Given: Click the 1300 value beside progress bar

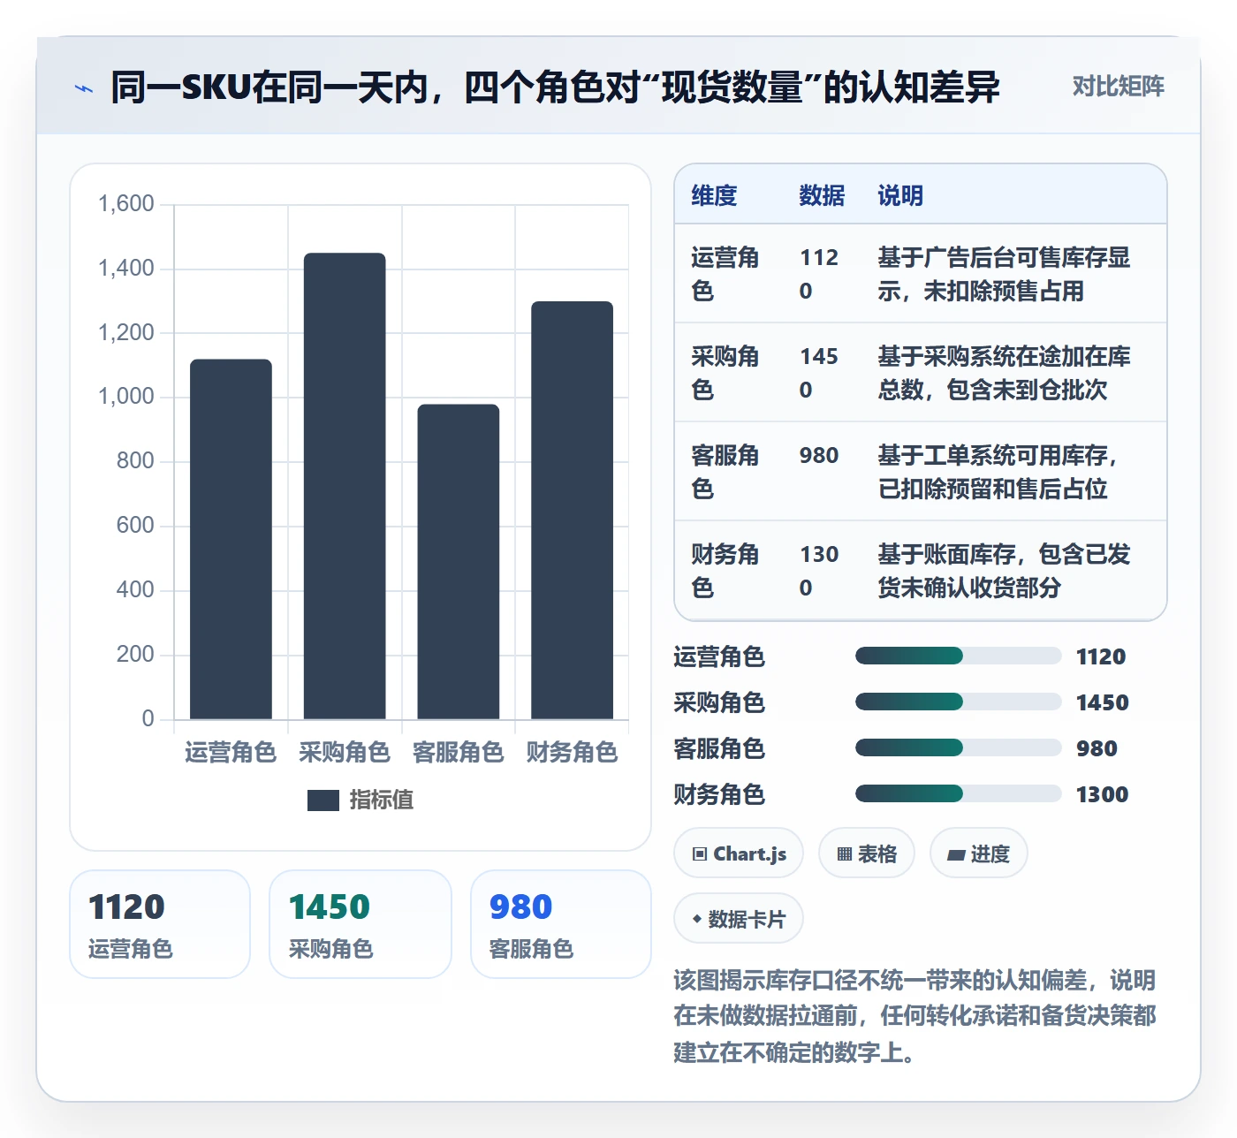Looking at the screenshot, I should (x=1102, y=793).
